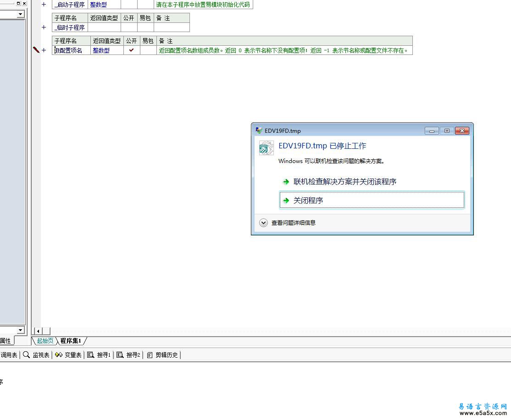Viewport: 511px width, 419px height.
Task: Click the search icon of 搜寻2
Action: coord(120,355)
